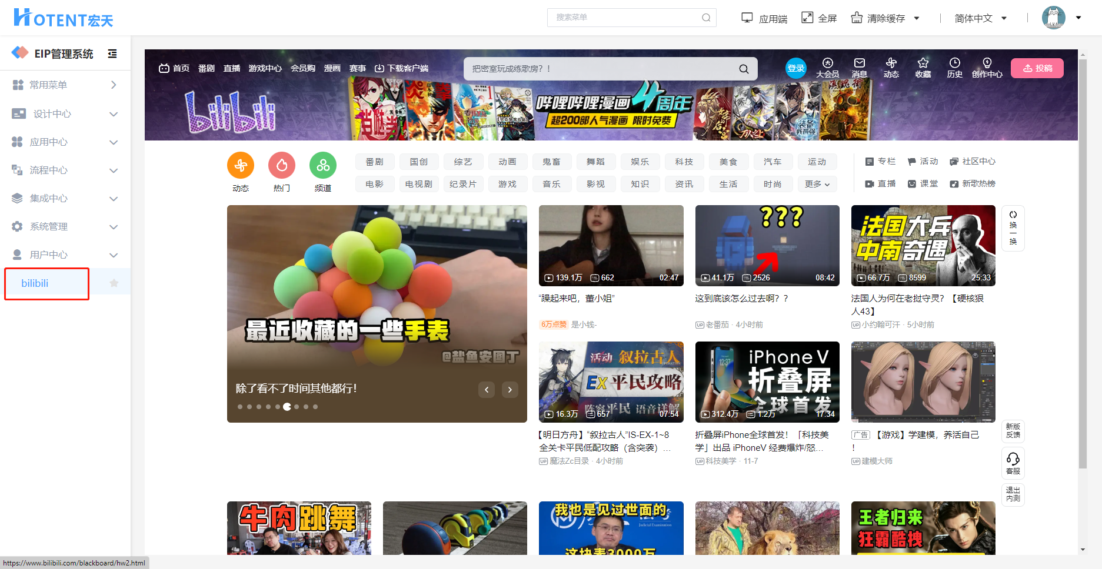The height and width of the screenshot is (569, 1102).
Task: Open the iPhone V 折叠屏 video thumbnail
Action: 767,382
